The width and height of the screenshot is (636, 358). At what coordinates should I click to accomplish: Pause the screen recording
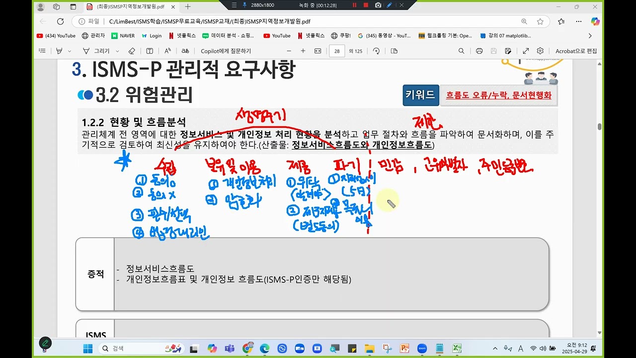(x=355, y=5)
